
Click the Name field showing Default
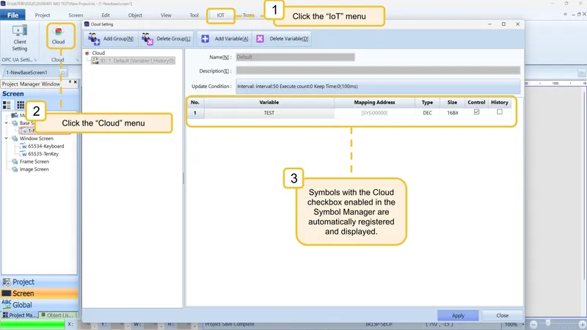point(296,57)
